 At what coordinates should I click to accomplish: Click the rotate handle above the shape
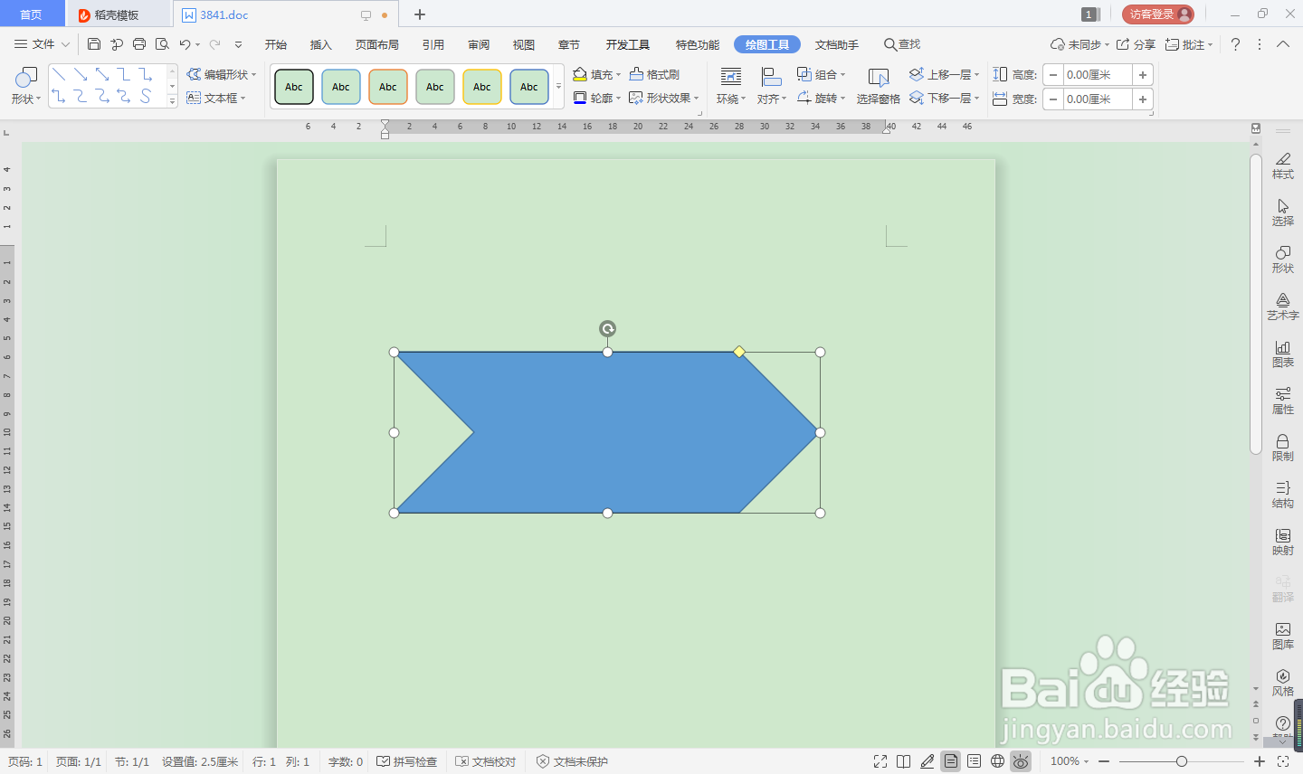(607, 328)
